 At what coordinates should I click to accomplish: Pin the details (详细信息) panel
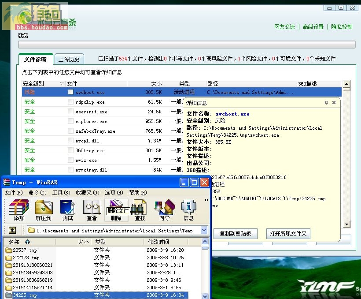[326, 103]
